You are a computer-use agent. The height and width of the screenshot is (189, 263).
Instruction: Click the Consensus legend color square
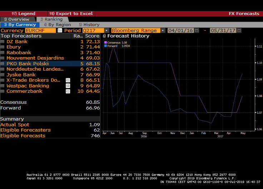105,43
